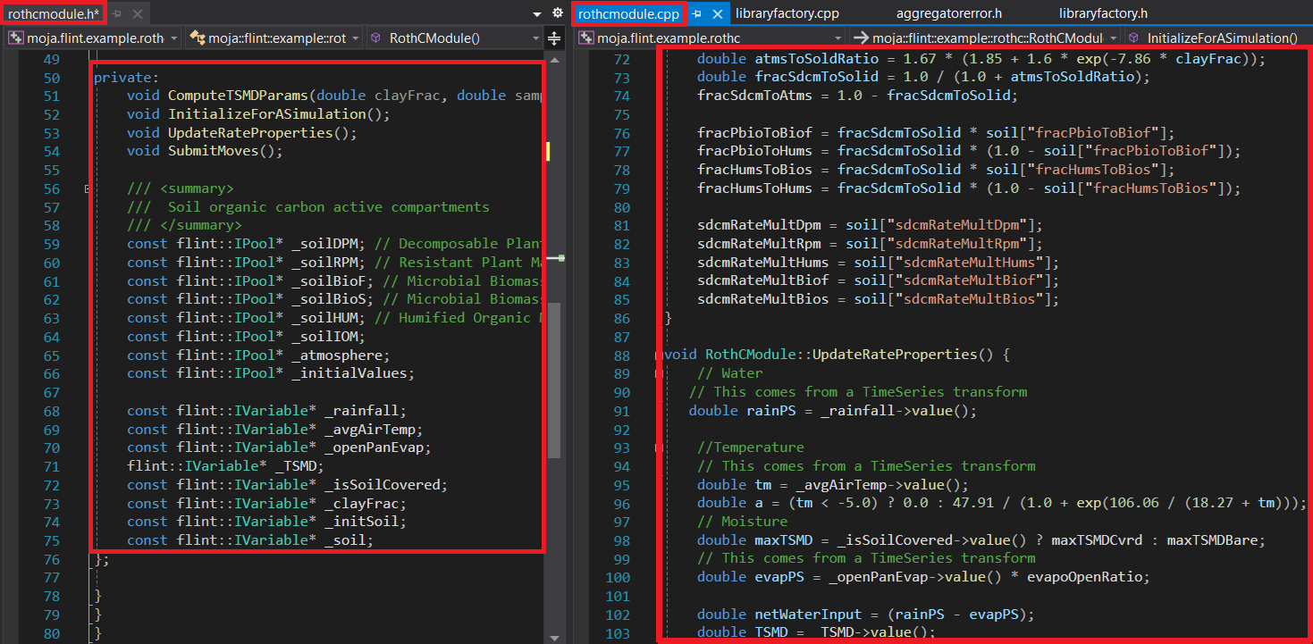1313x644 pixels.
Task: Click the comment 'Soil organic carbon active compartments'
Action: coord(329,207)
